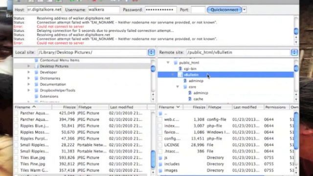Click the includes directory folder icon
Screen dimensions: 313x176
click(160, 164)
